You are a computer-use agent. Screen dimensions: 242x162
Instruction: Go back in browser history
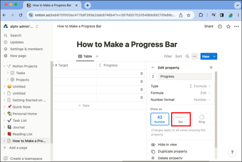click(4, 15)
